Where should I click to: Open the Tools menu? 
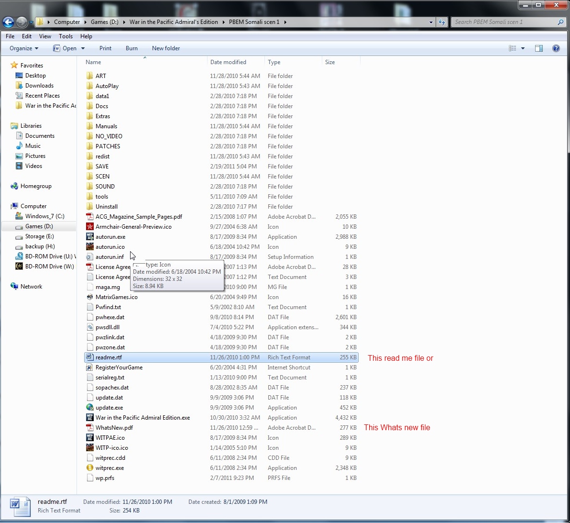coord(66,36)
